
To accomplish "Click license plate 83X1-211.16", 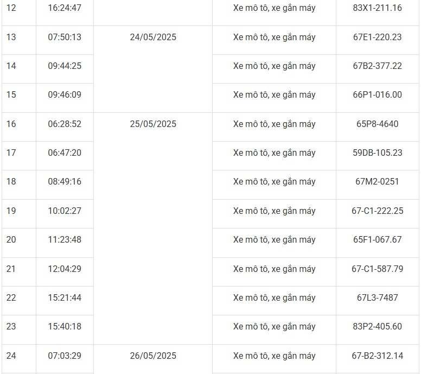I will [377, 8].
